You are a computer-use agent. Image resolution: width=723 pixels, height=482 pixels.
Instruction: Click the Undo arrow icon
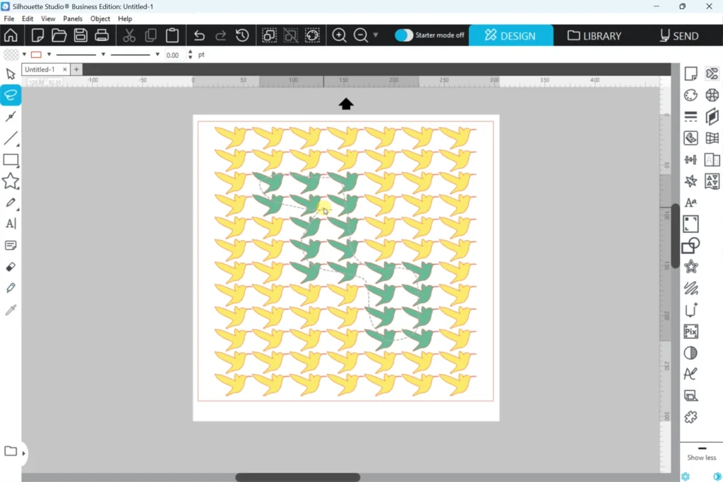point(199,35)
